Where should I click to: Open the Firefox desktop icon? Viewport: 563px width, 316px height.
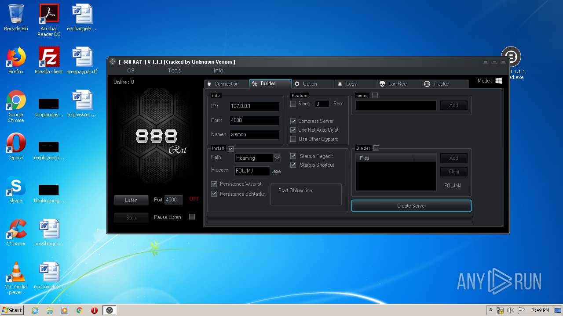(x=16, y=61)
